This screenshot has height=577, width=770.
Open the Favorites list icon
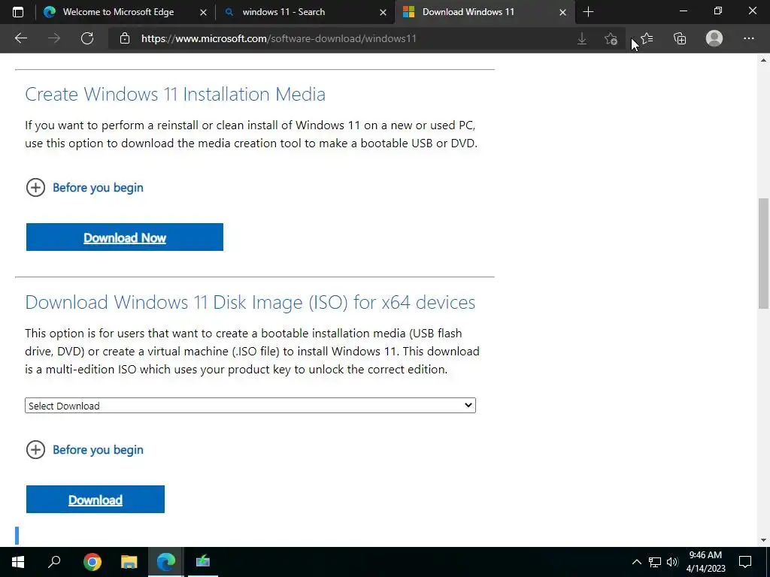coord(647,38)
